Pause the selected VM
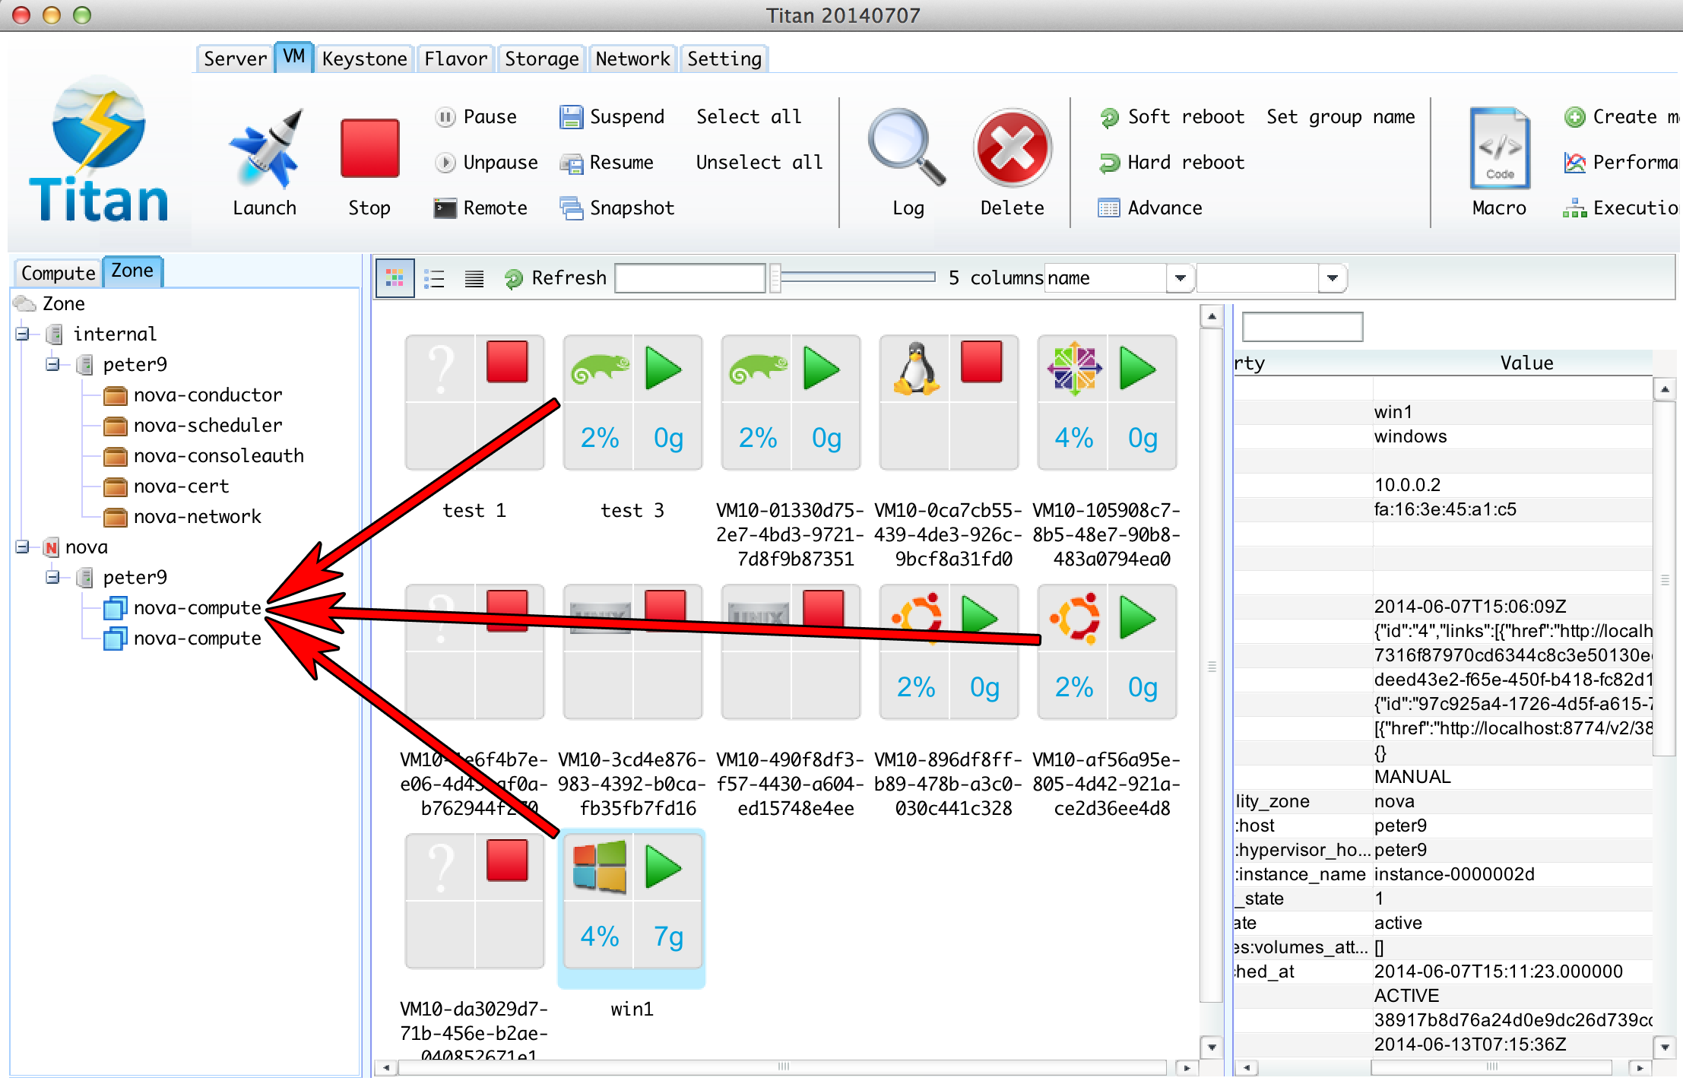 click(476, 117)
